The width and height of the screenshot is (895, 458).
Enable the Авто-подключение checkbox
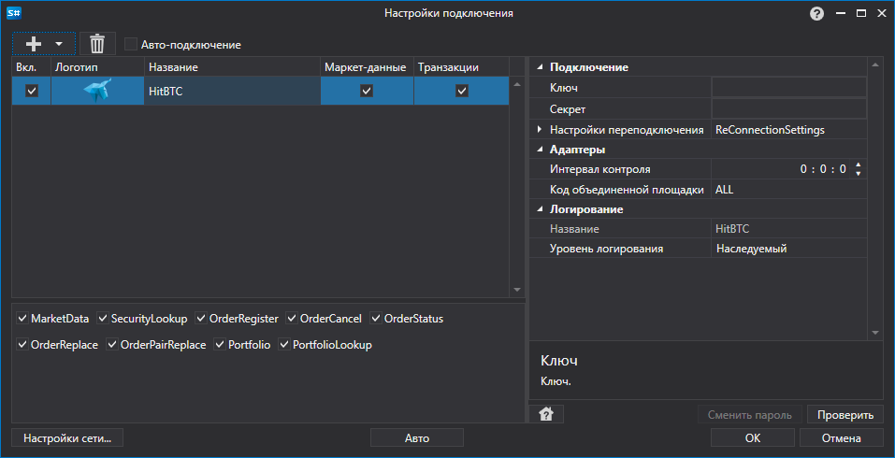[x=131, y=45]
